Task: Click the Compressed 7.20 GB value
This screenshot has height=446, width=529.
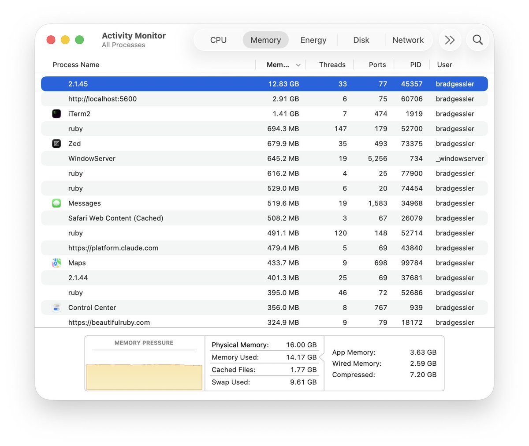Action: point(423,375)
